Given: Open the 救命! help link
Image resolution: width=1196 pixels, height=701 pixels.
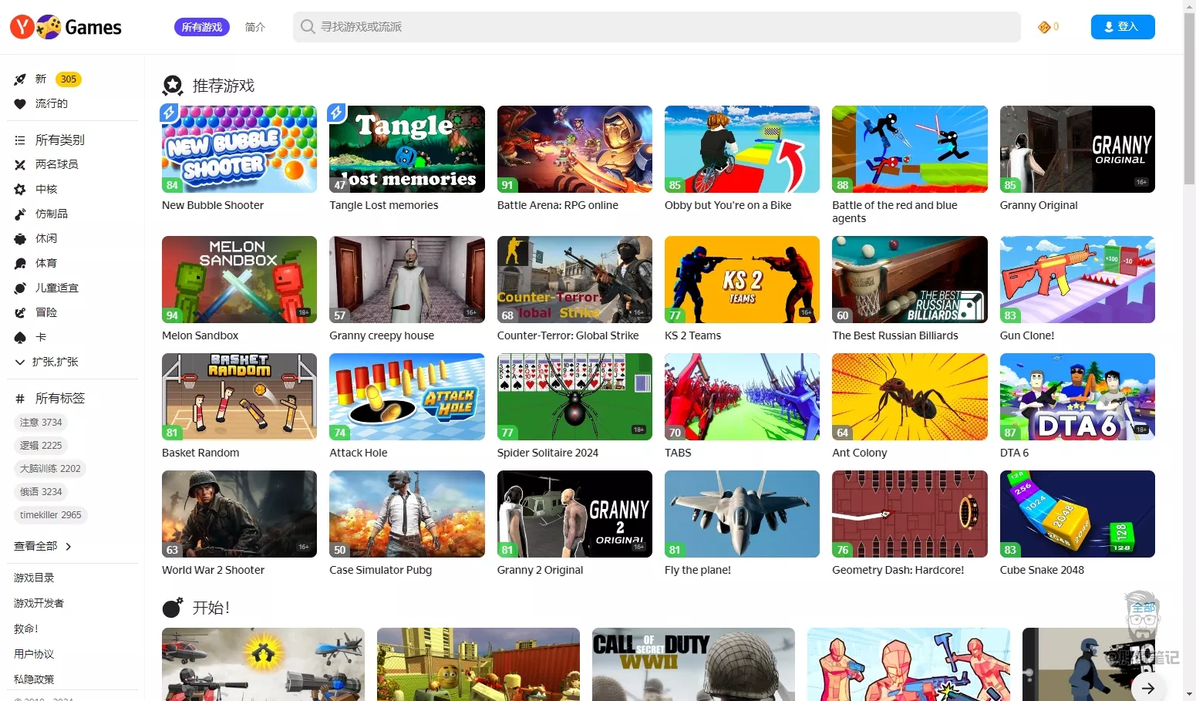Looking at the screenshot, I should tap(26, 629).
